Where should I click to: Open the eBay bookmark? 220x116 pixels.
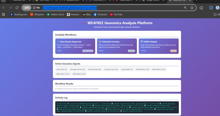(x=86, y=14)
